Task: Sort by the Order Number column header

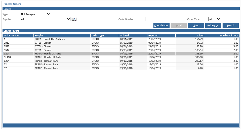Action: pyautogui.click(x=18, y=36)
